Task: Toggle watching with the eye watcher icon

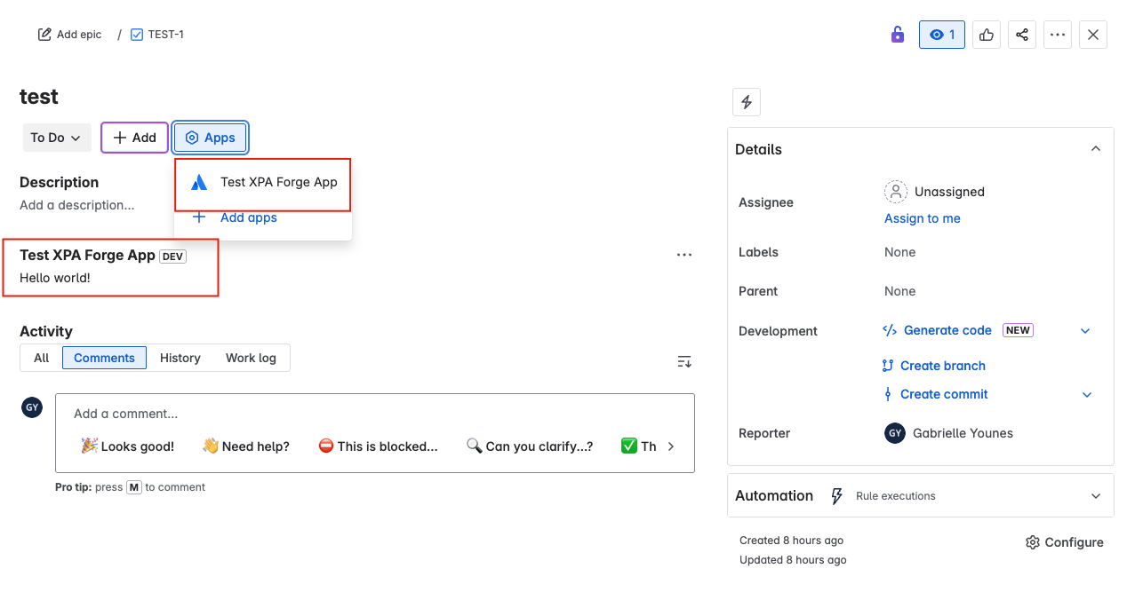Action: [x=941, y=34]
